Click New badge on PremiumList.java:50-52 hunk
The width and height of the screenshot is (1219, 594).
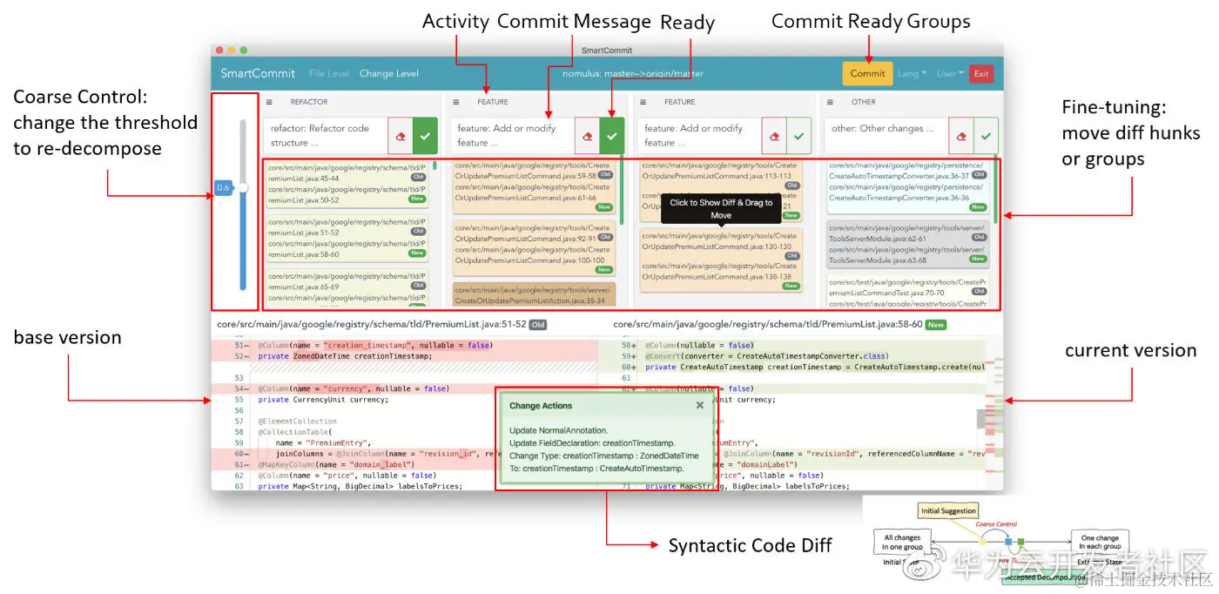click(417, 199)
